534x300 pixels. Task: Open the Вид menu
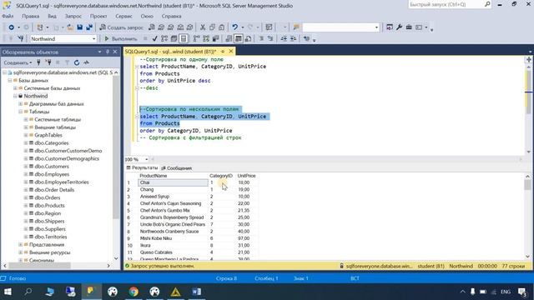click(52, 16)
